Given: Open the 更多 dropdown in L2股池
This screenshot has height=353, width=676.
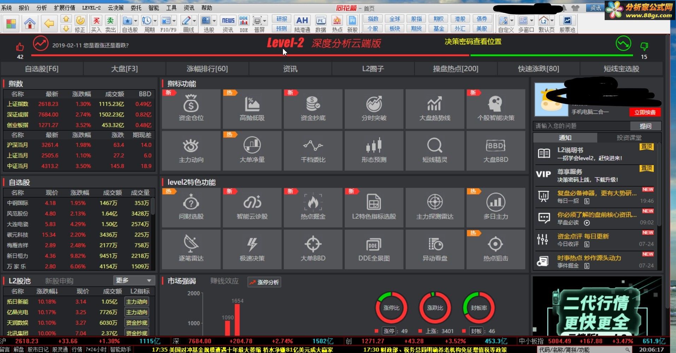Looking at the screenshot, I should click(x=134, y=280).
